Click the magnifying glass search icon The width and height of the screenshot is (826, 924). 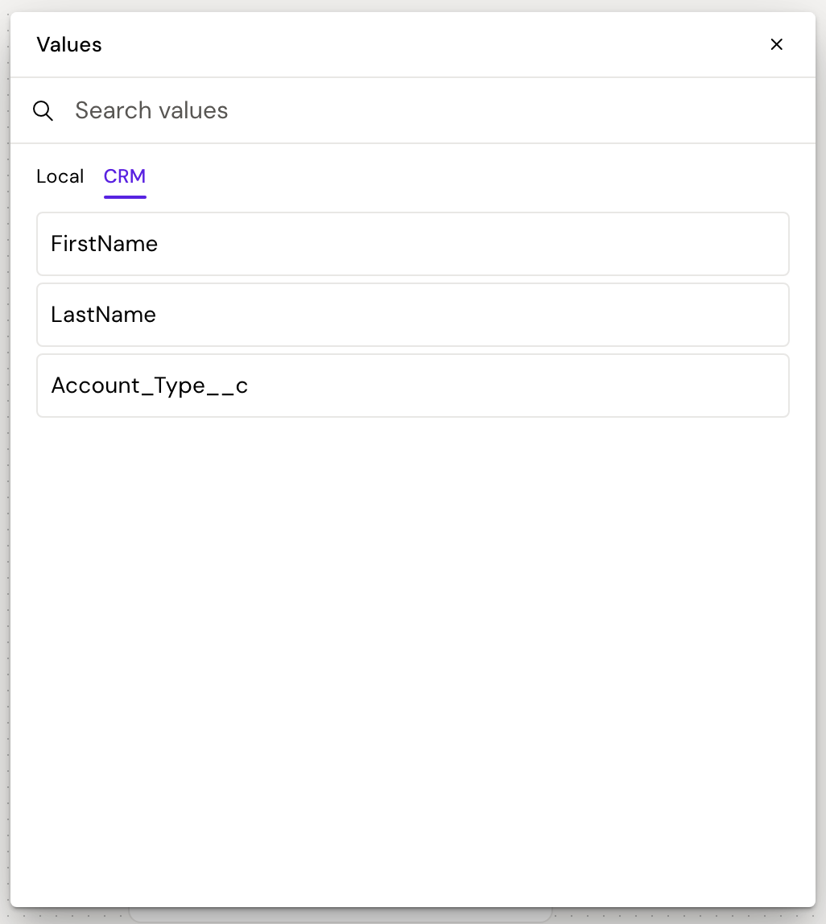[43, 111]
